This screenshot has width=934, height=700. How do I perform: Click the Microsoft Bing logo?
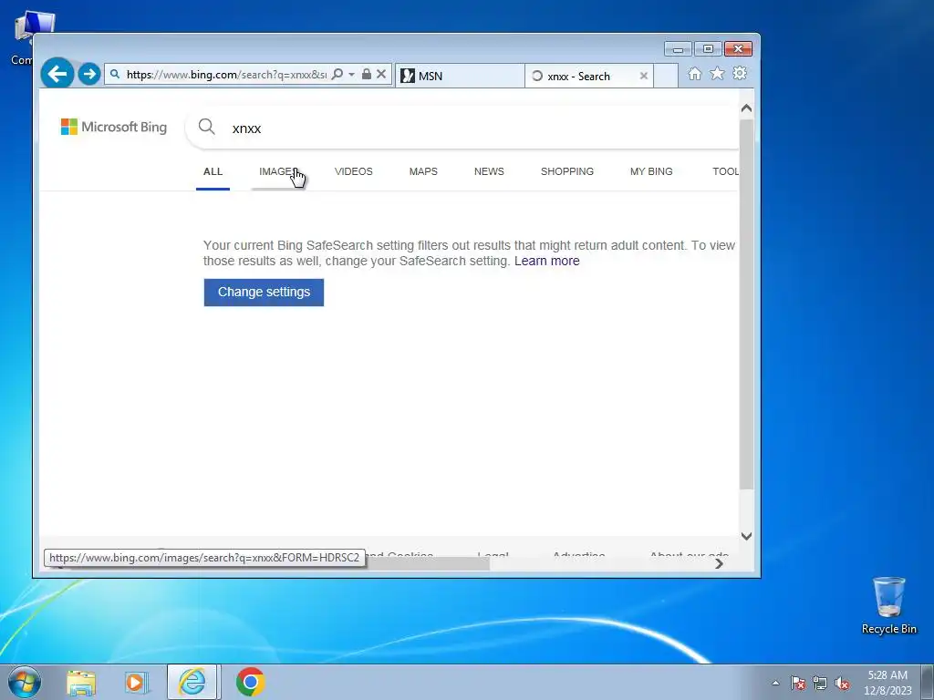coord(114,127)
